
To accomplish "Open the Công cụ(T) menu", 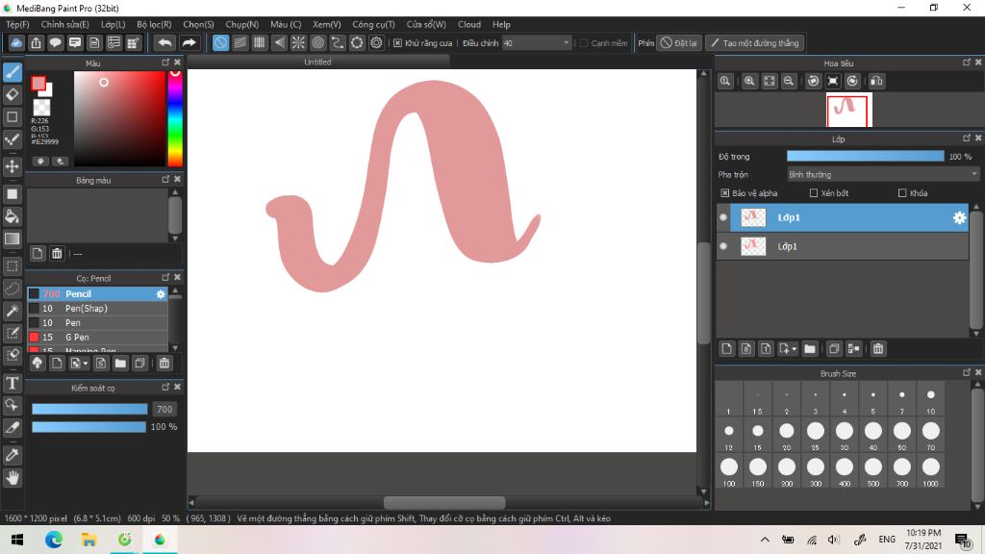I will point(373,24).
